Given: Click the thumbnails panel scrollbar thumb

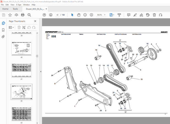Looking at the screenshot, I should [x=37, y=56].
